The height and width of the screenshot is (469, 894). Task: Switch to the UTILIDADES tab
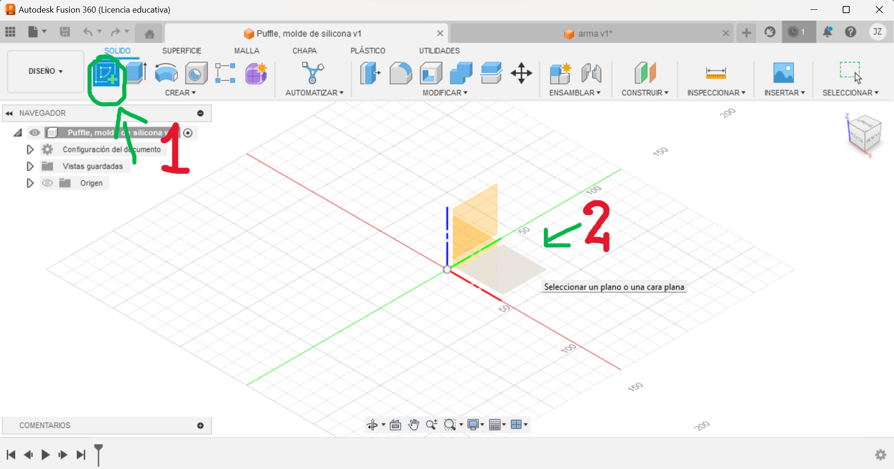439,51
